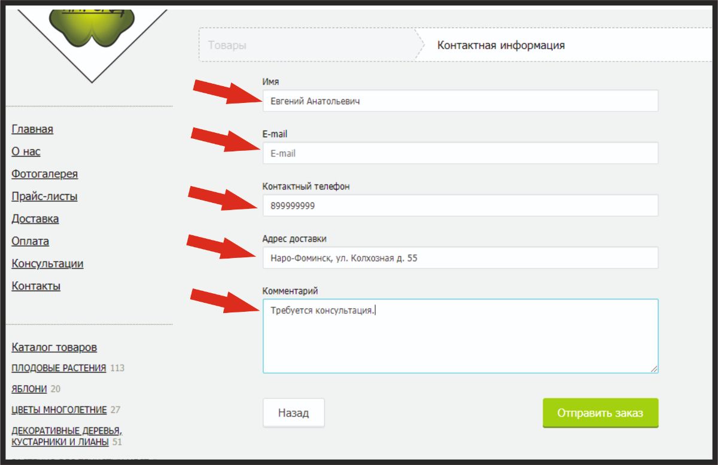The width and height of the screenshot is (718, 465).
Task: Go to the Контакты page
Action: pos(36,286)
